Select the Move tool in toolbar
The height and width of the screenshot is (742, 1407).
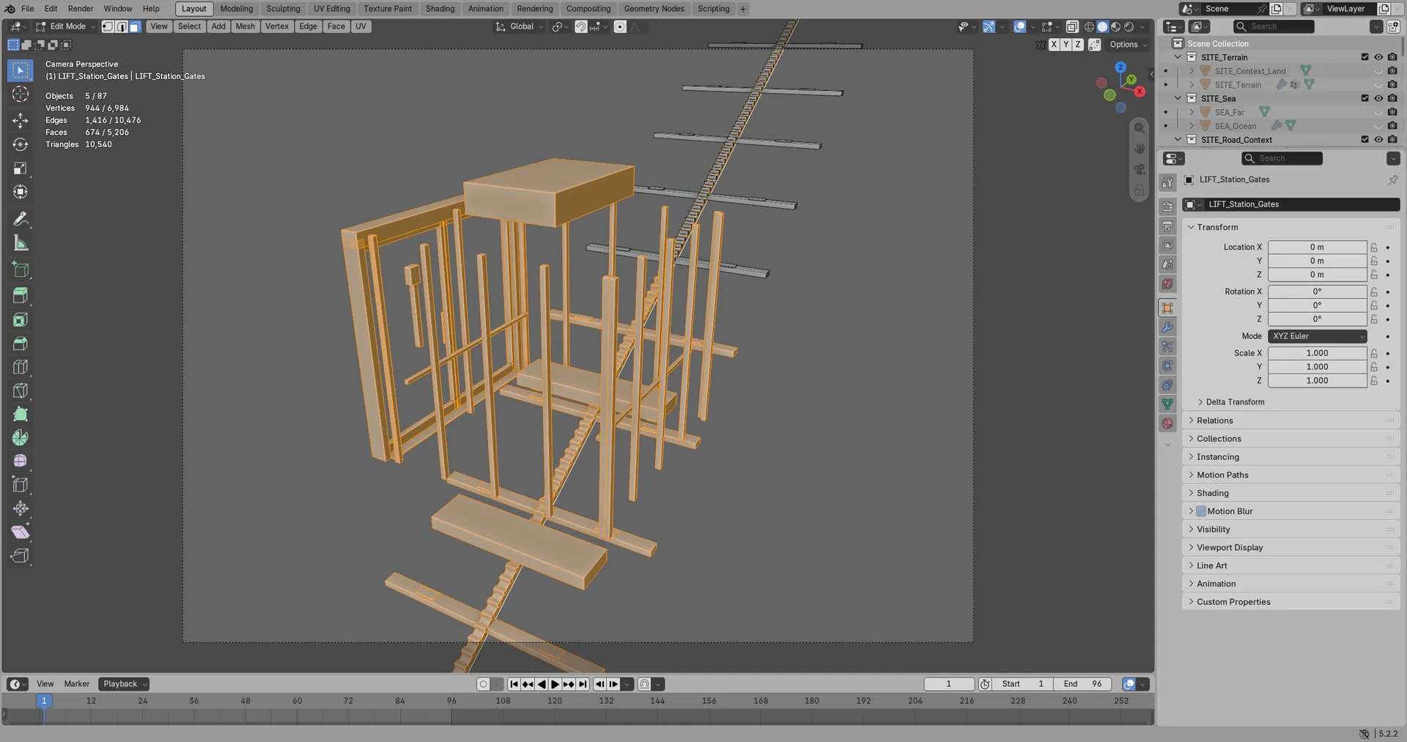21,119
